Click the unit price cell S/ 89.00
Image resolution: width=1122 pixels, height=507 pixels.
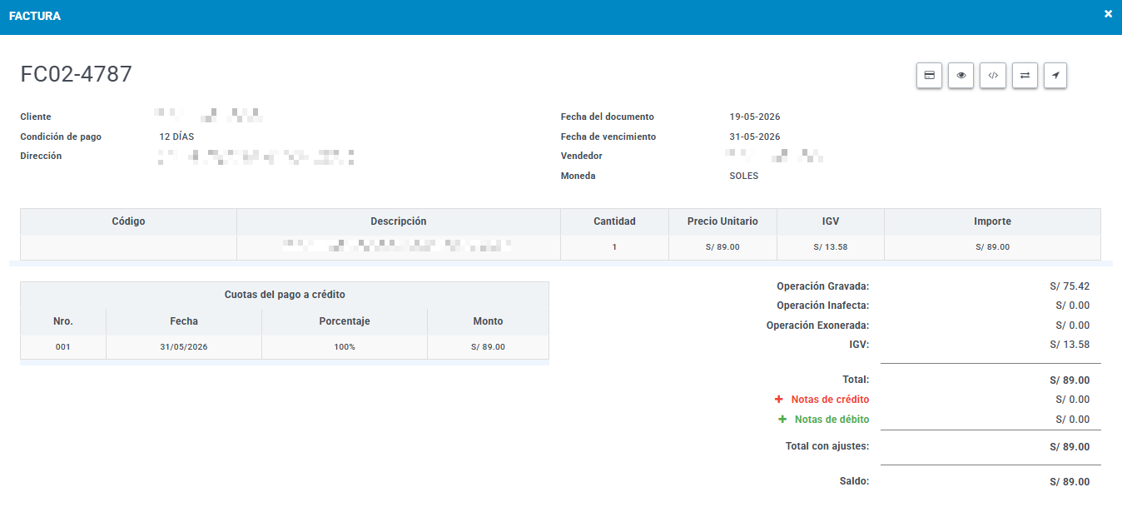[x=722, y=247]
